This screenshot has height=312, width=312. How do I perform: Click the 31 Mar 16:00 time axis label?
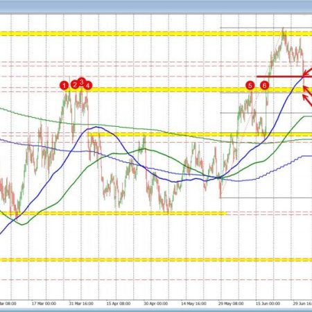(81, 303)
